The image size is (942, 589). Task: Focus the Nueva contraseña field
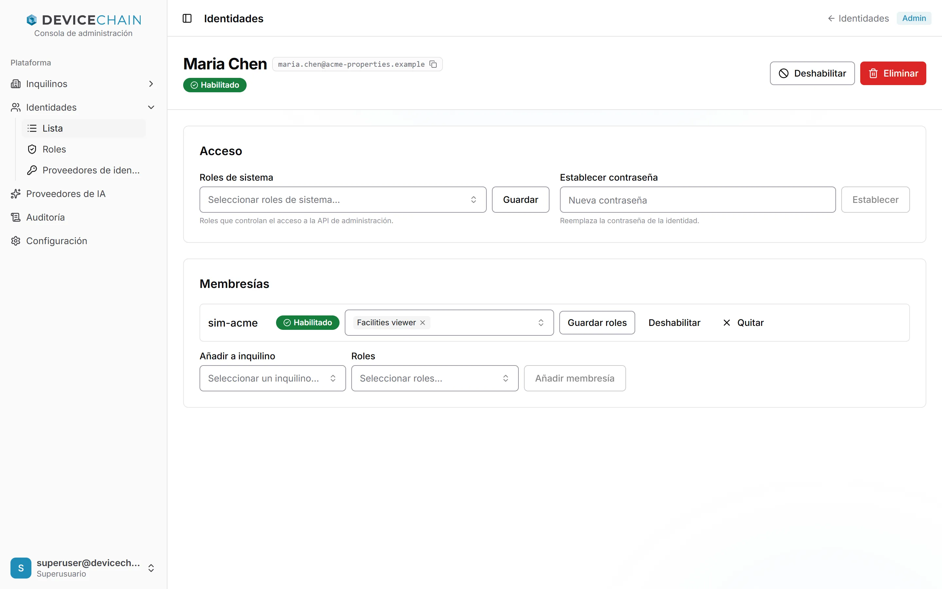[698, 200]
